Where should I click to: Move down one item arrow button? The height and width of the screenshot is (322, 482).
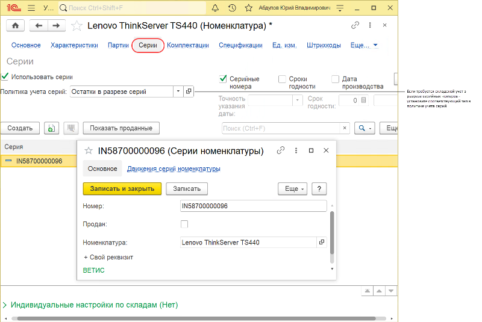(391, 291)
